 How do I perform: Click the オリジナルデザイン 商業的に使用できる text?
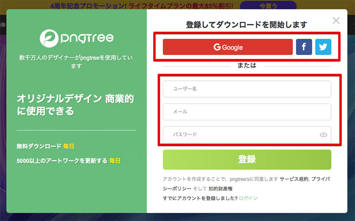75,105
